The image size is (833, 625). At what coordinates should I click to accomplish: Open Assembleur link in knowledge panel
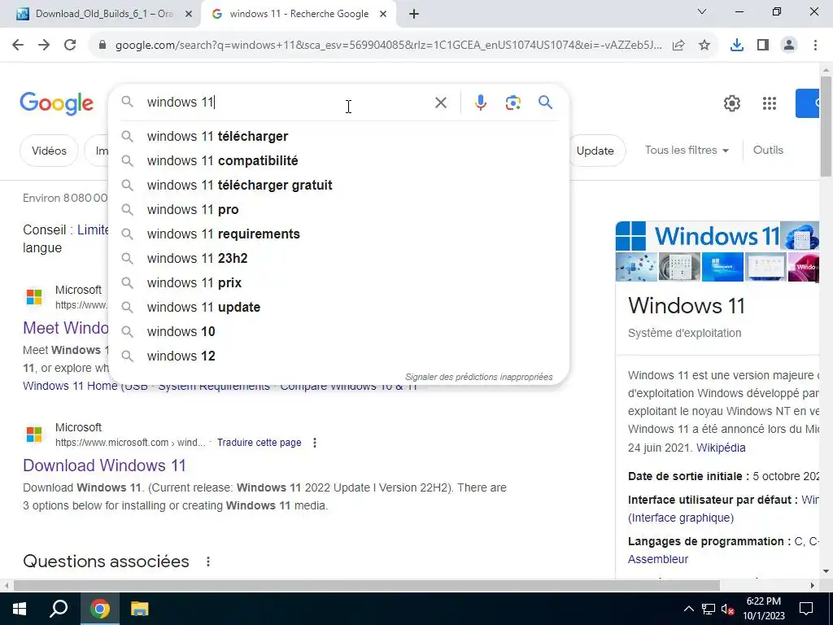[x=657, y=560]
